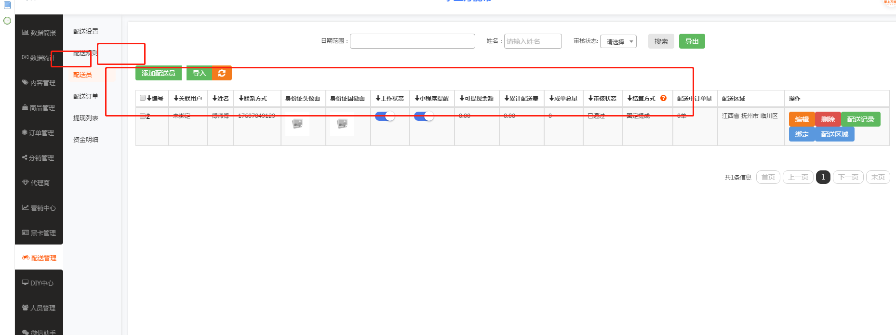Go to 提现列表 in the submenu
896x335 pixels.
pyautogui.click(x=86, y=118)
